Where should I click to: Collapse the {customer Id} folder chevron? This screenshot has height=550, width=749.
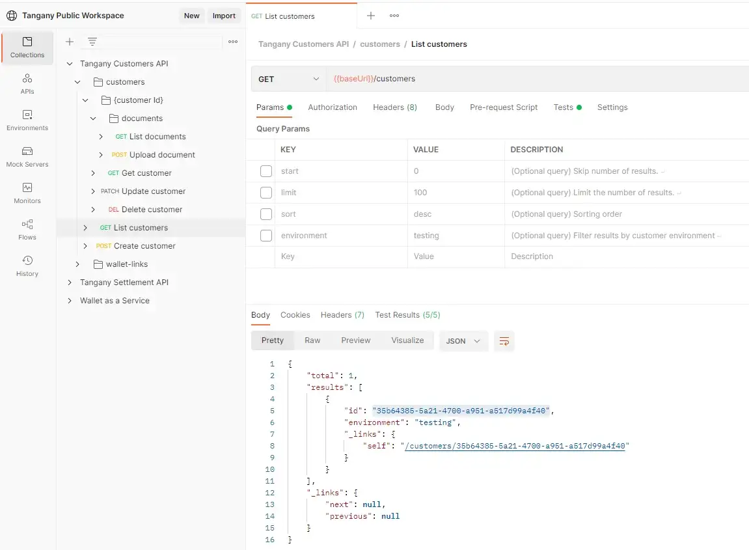tap(85, 100)
